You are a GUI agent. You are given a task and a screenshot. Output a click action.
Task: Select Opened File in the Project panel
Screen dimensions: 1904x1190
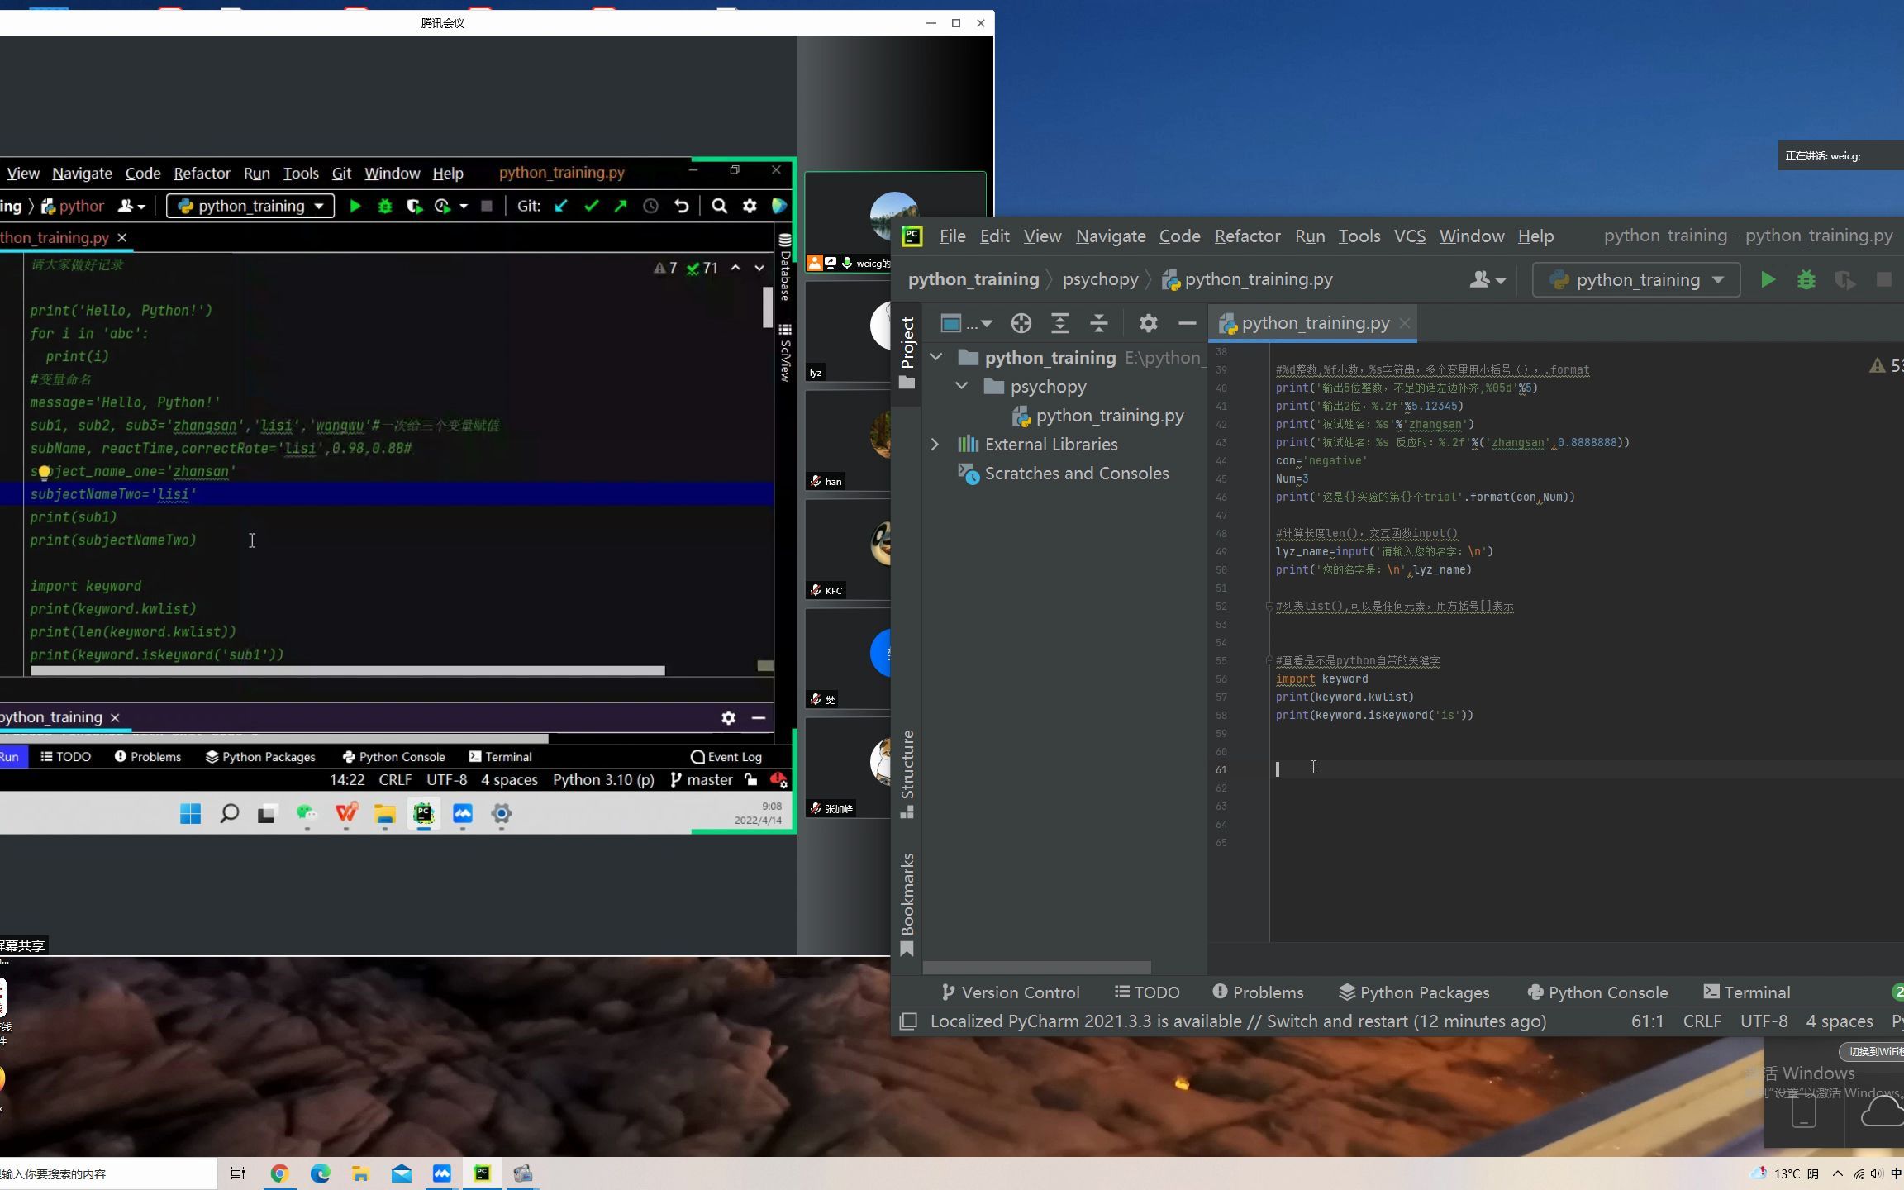[x=1021, y=323]
